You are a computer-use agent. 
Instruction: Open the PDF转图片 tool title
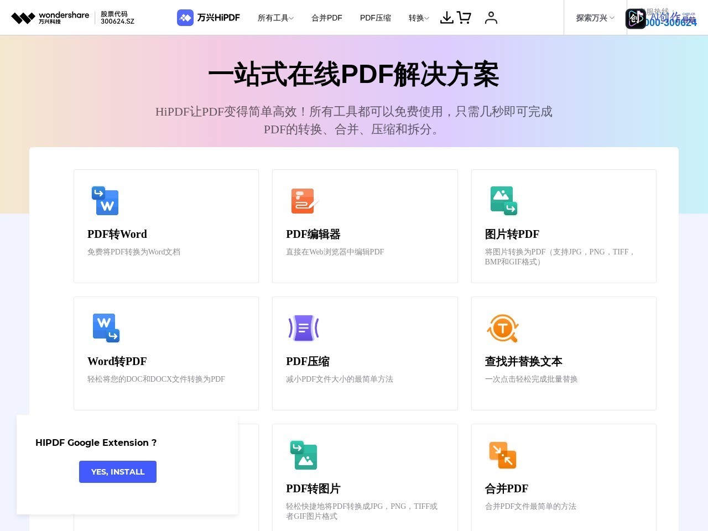click(313, 488)
